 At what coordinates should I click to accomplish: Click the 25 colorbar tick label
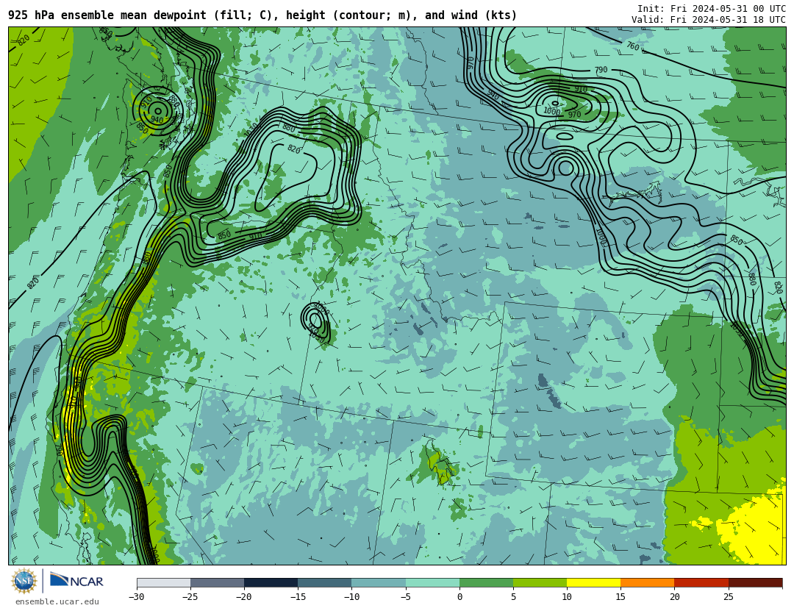tap(728, 597)
